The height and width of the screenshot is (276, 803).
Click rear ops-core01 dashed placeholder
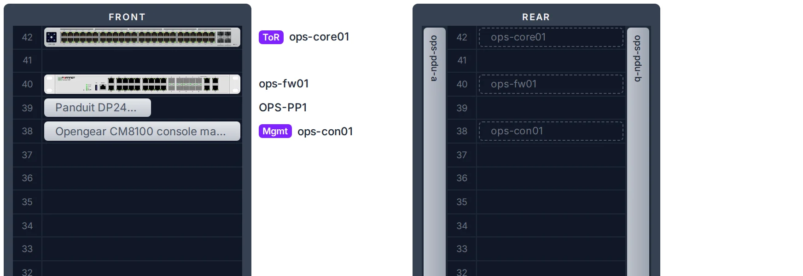coord(551,37)
